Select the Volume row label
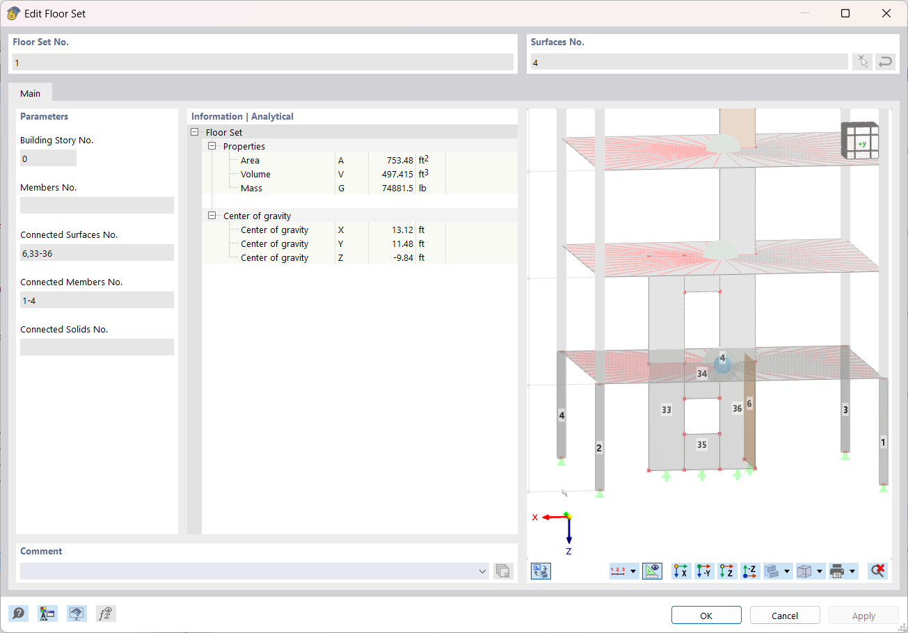This screenshot has width=908, height=633. [x=255, y=175]
